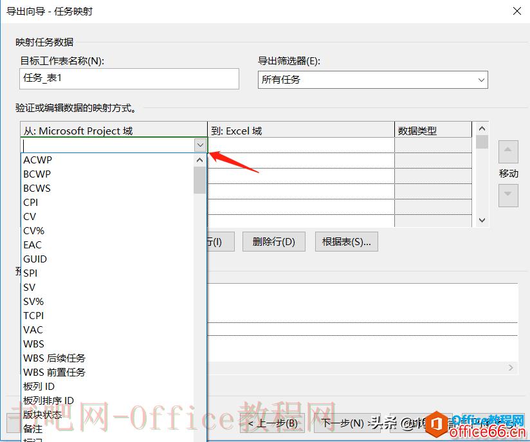The image size is (530, 442).
Task: Go back with 上一步(B) button
Action: coord(273,423)
